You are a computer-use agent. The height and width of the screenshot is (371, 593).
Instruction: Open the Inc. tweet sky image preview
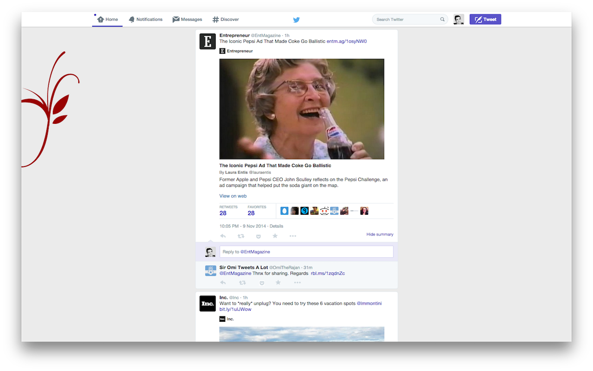[x=302, y=334]
